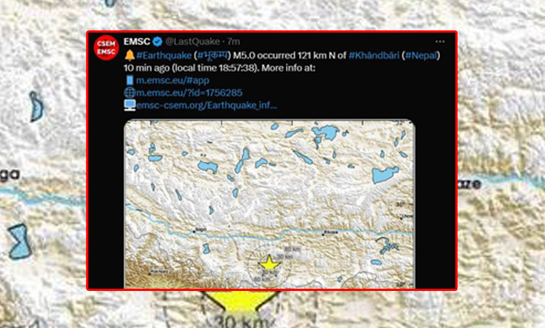Click the EMSC red profile avatar
Viewport: 545px width, 328px height.
pyautogui.click(x=106, y=47)
